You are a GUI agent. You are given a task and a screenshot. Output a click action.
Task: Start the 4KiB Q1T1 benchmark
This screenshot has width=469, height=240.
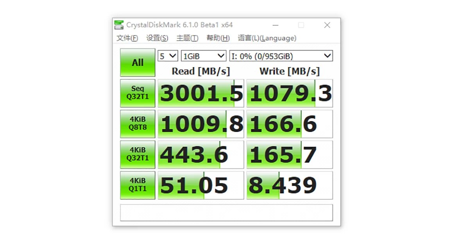[138, 185]
